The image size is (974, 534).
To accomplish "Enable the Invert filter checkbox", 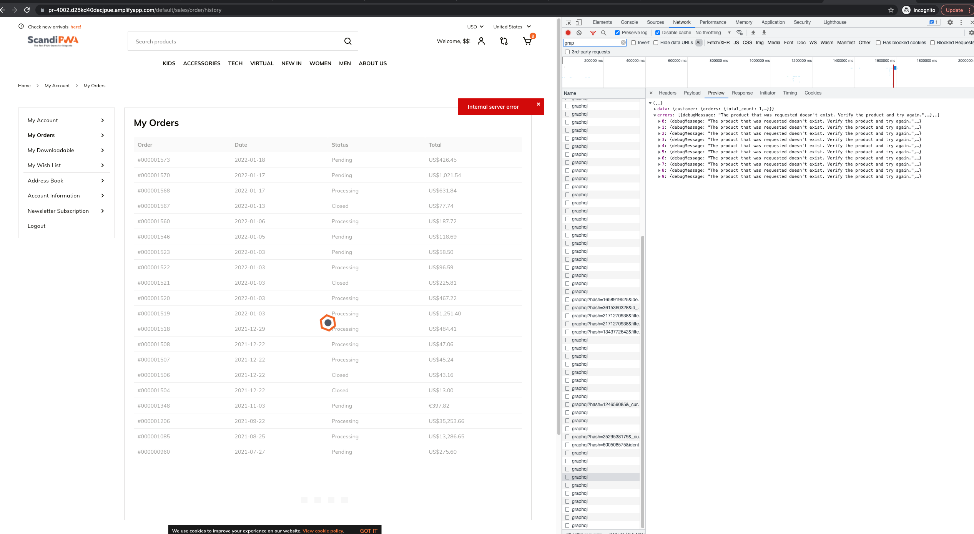I will pyautogui.click(x=634, y=43).
